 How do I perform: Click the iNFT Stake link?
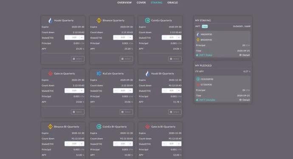point(204,55)
